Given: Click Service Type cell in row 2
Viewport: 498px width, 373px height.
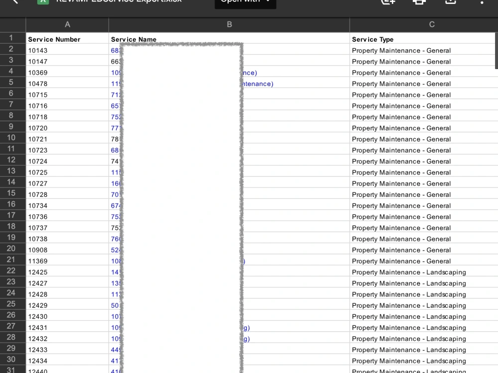Looking at the screenshot, I should click(423, 50).
